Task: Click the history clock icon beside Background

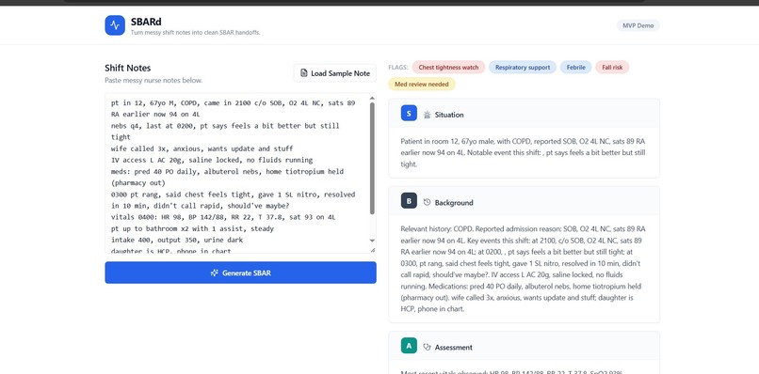Action: 427,202
